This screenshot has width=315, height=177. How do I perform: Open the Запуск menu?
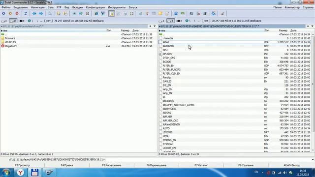pyautogui.click(x=133, y=7)
